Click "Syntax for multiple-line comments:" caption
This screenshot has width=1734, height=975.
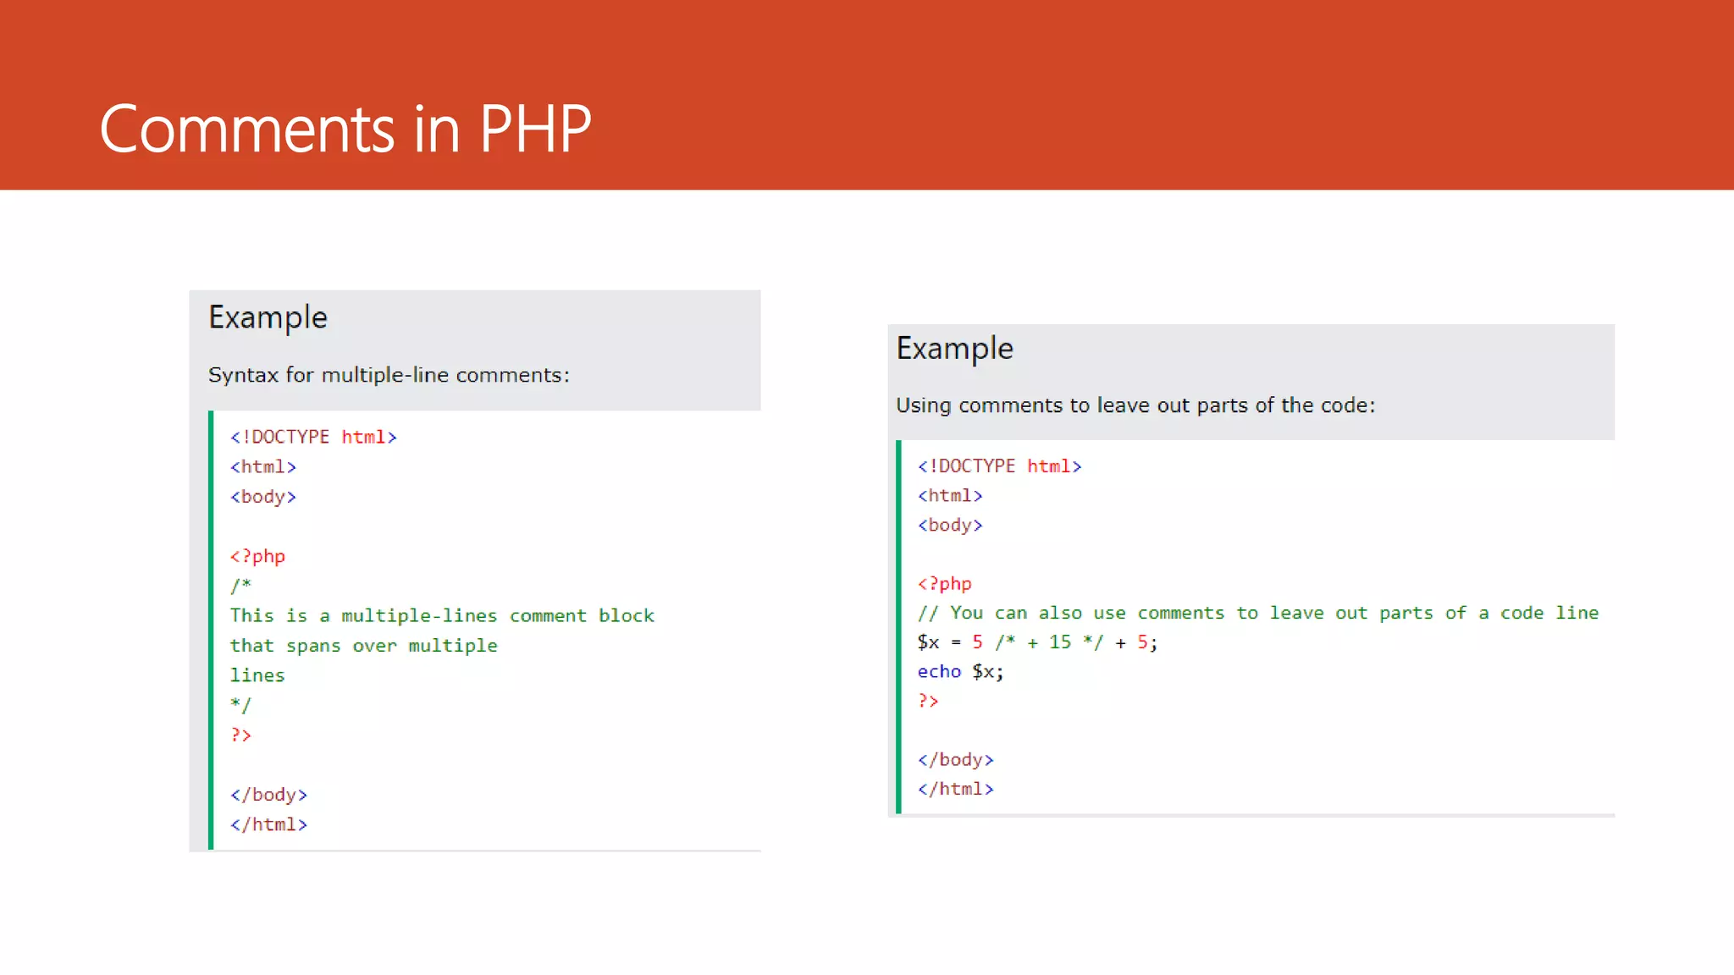[389, 375]
